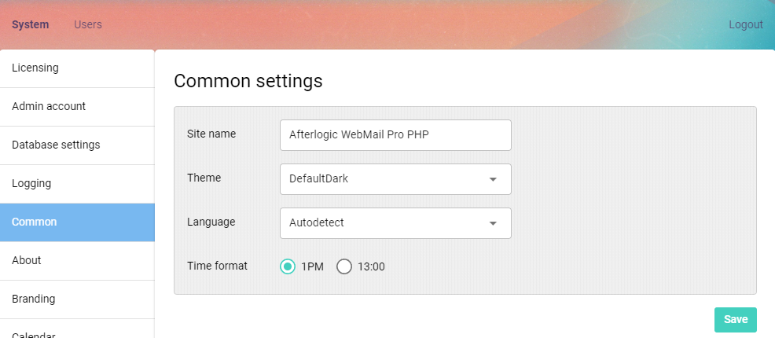The image size is (775, 338).
Task: Open Branding settings
Action: 34,299
